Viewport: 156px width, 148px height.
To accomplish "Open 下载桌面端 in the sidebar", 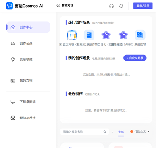I will tap(28, 102).
